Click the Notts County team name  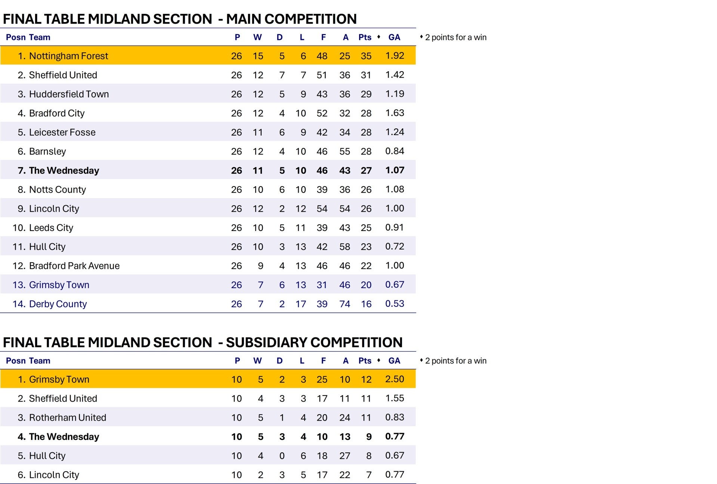click(x=58, y=190)
